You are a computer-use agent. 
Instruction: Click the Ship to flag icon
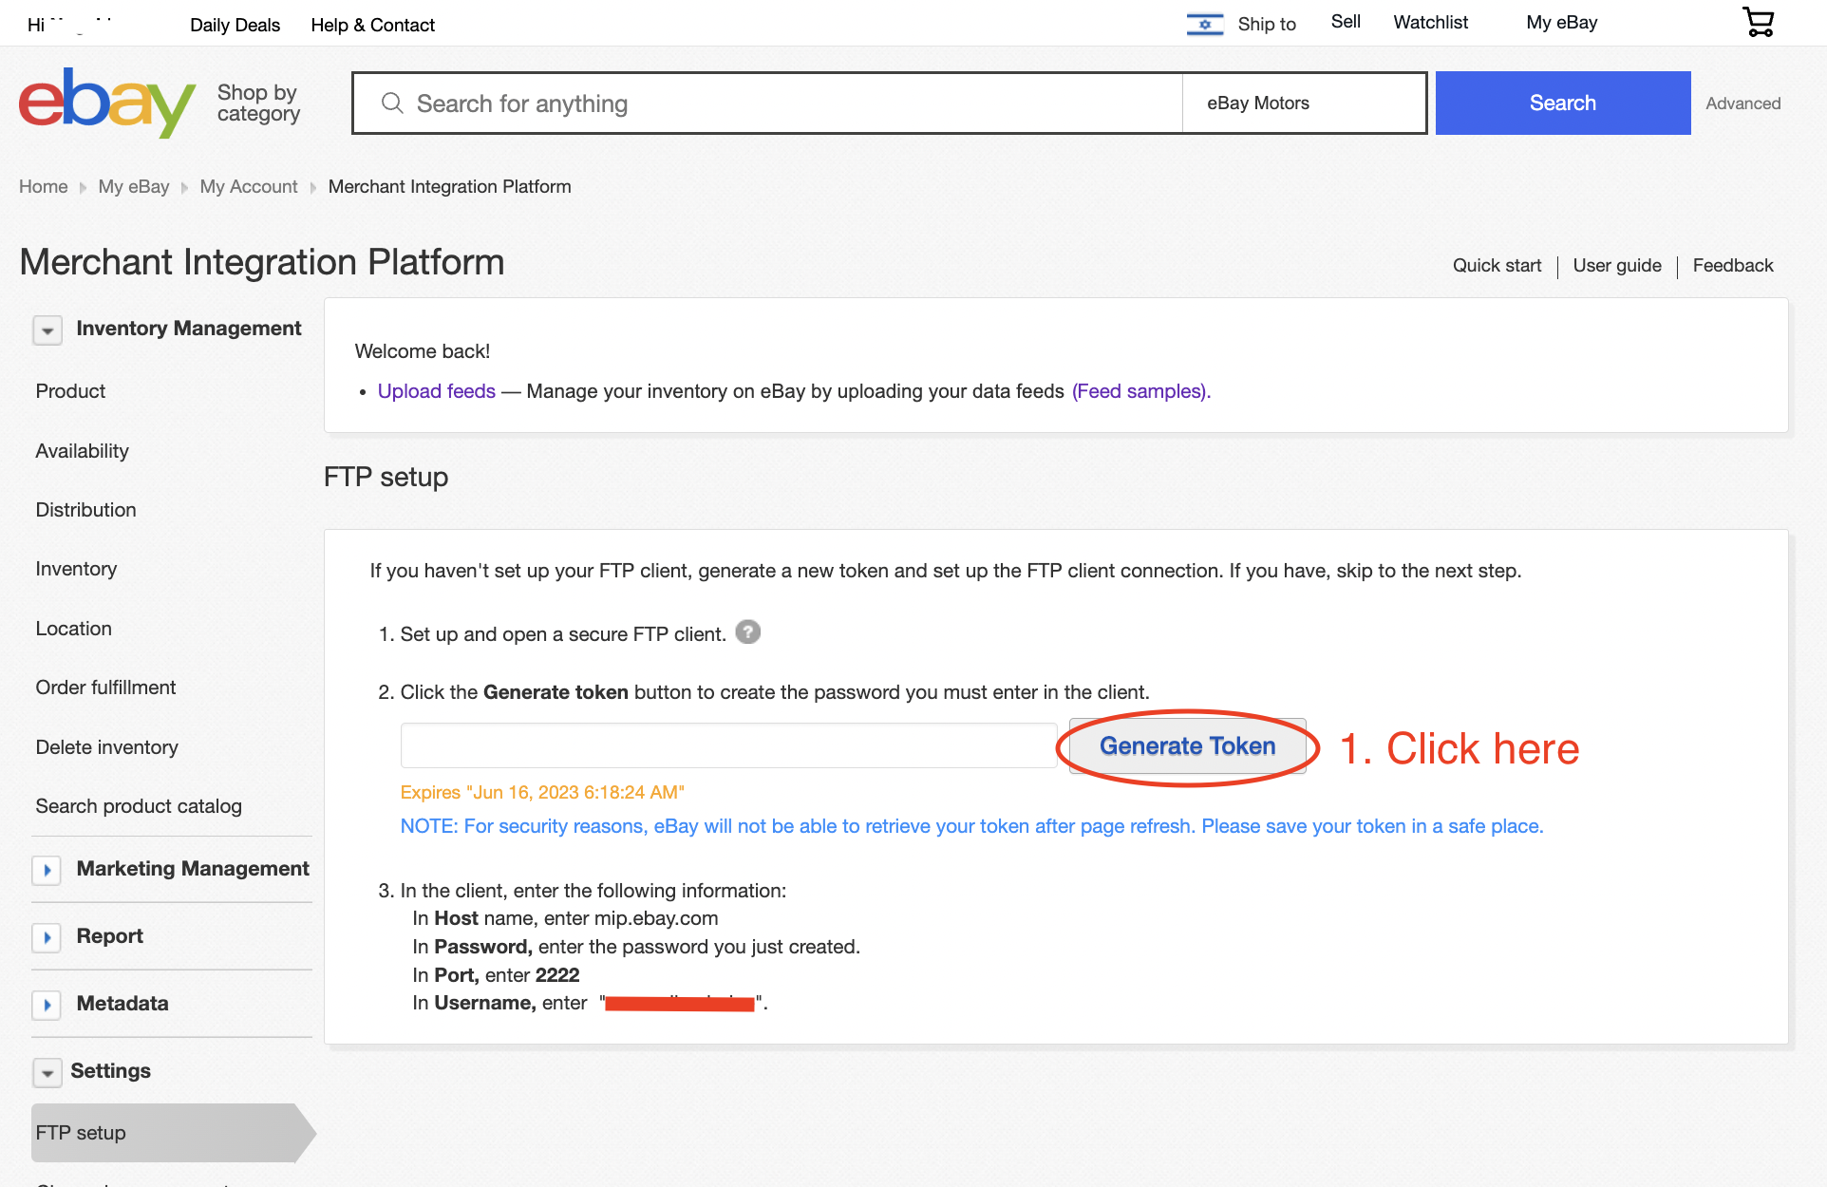(x=1204, y=24)
